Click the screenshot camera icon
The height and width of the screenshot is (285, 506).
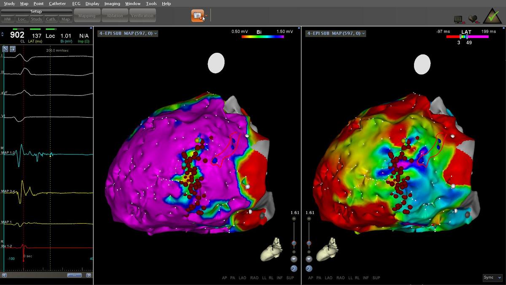[x=196, y=16]
